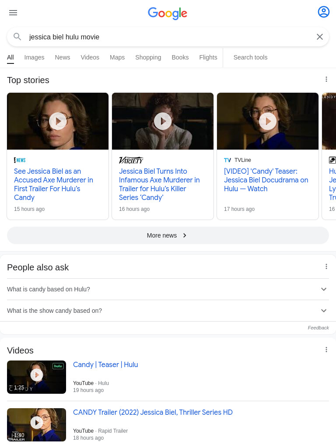
Task: Click '17 hours ago' timestamp
Action: tap(239, 209)
